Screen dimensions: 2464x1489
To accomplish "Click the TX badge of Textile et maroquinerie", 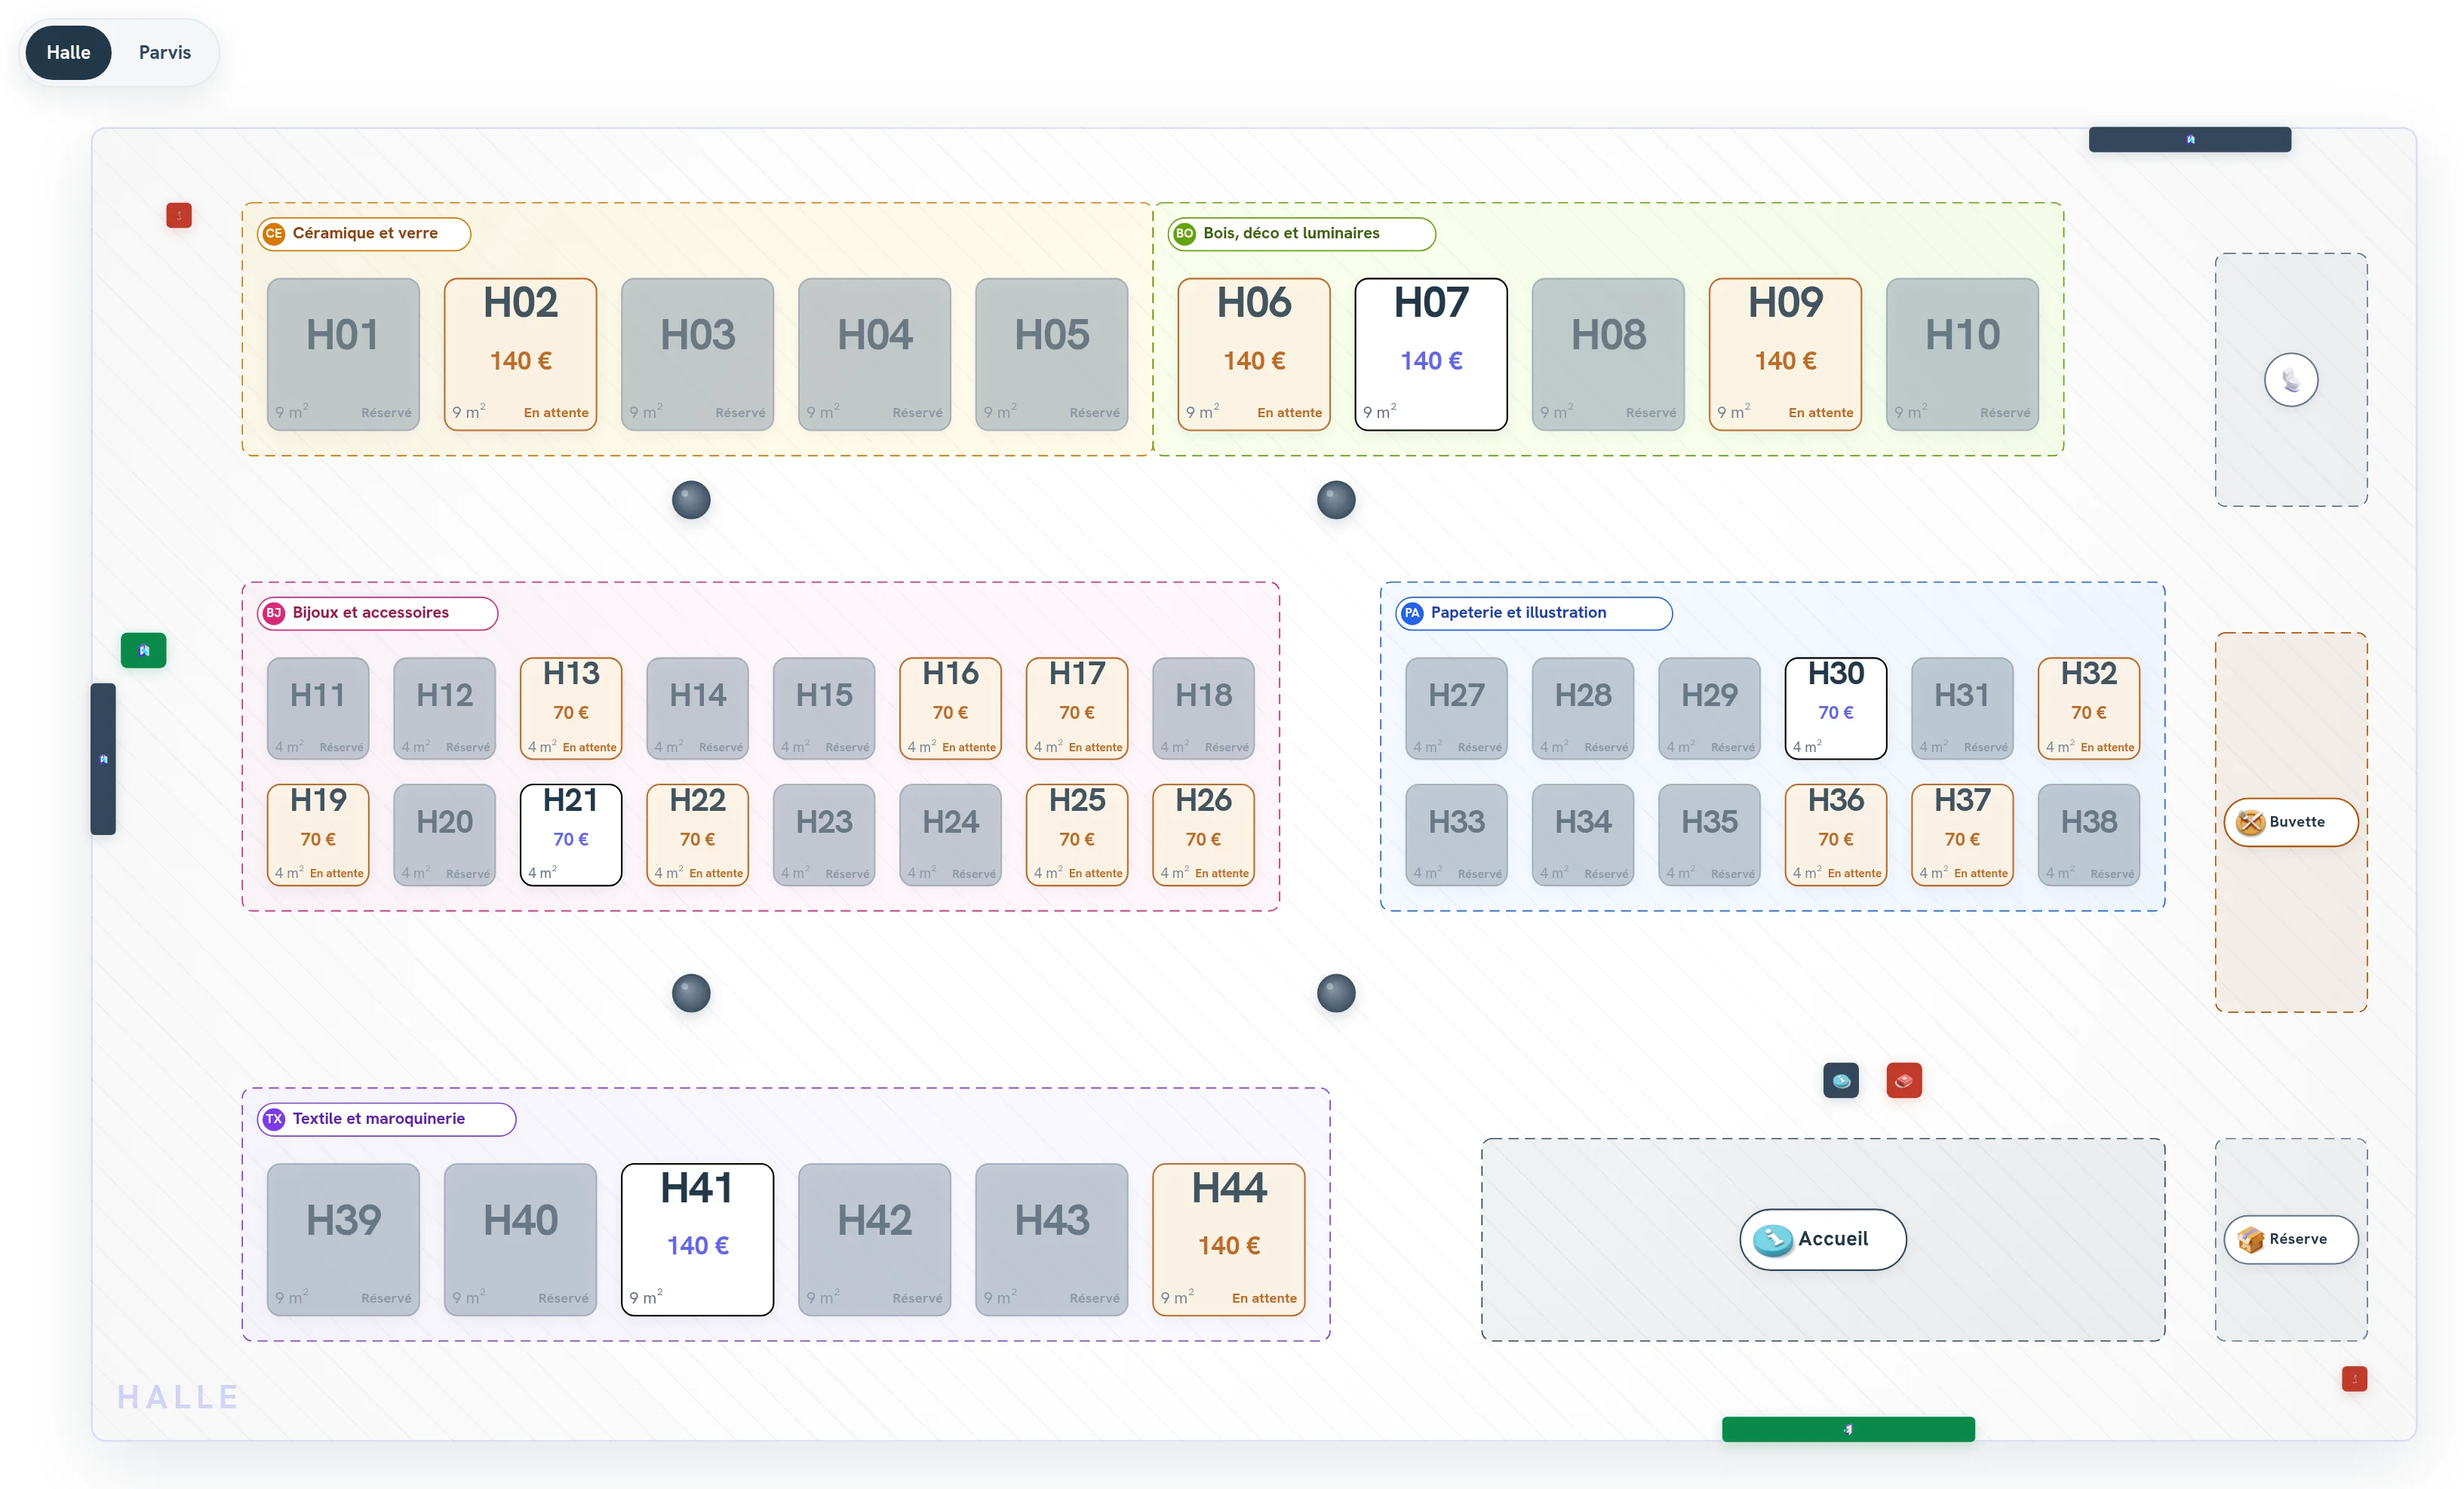I will pos(273,1119).
